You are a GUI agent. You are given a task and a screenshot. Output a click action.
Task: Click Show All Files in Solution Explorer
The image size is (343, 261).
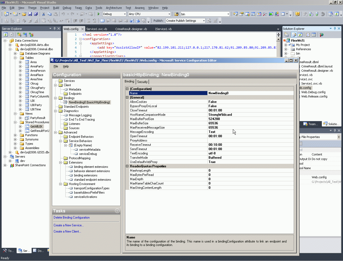pyautogui.click(x=294, y=35)
